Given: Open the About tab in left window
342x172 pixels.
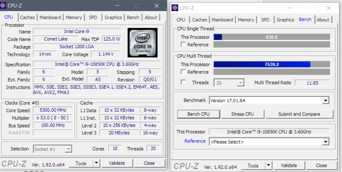Looking at the screenshot, I should click(x=151, y=18).
